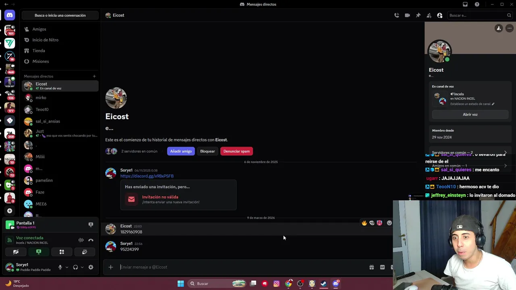
Task: Open the activities launcher button
Action: tap(62, 252)
